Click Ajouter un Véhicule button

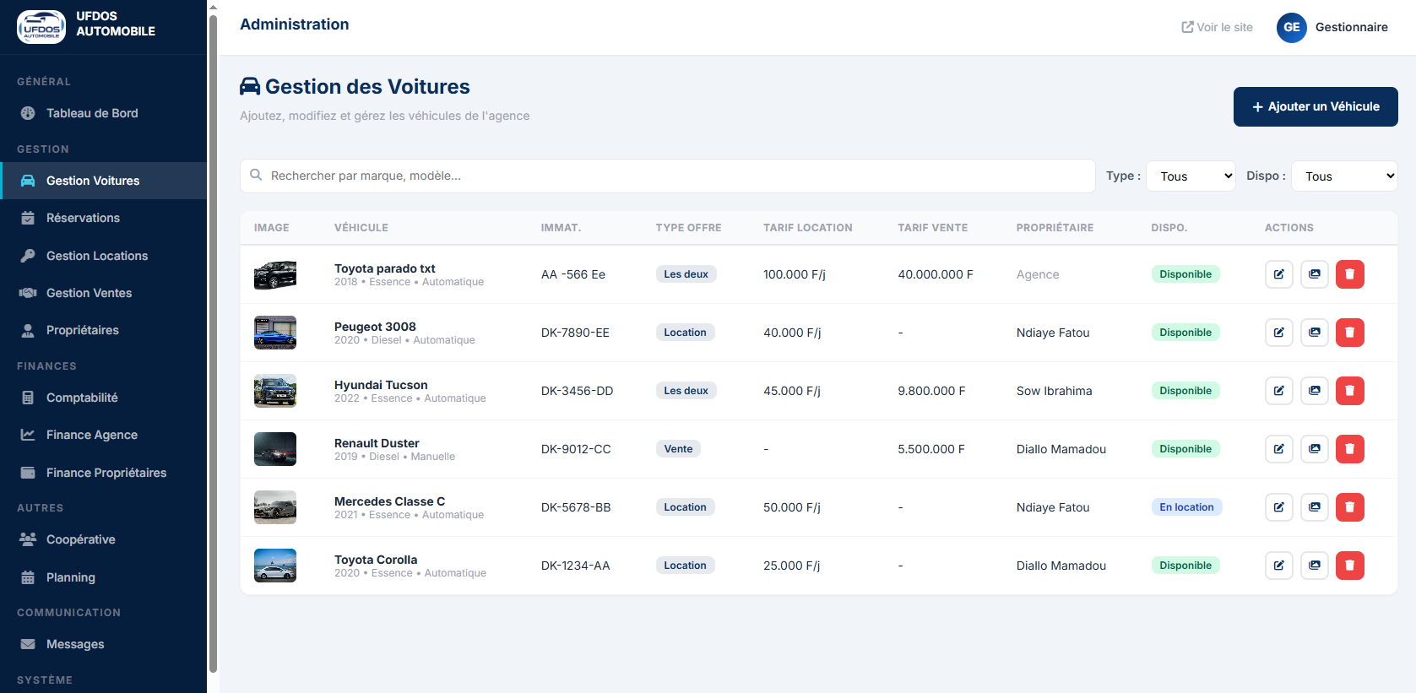[1315, 106]
